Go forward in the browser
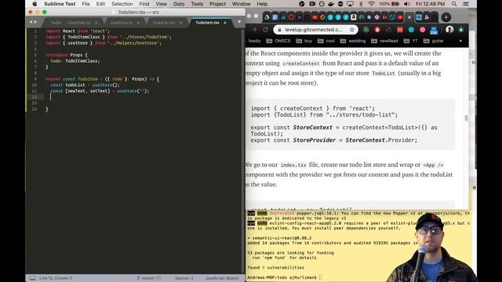The image size is (502, 282). click(254, 30)
